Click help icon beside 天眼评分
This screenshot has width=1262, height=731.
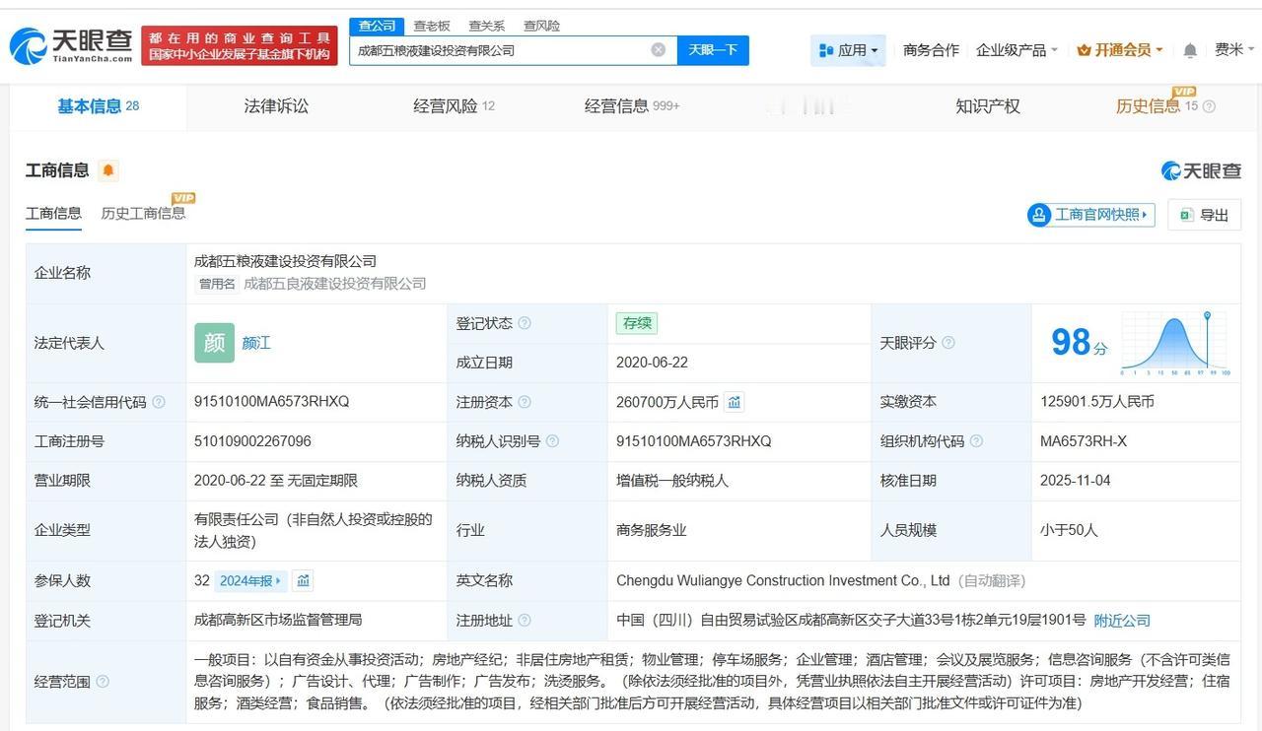coord(947,343)
